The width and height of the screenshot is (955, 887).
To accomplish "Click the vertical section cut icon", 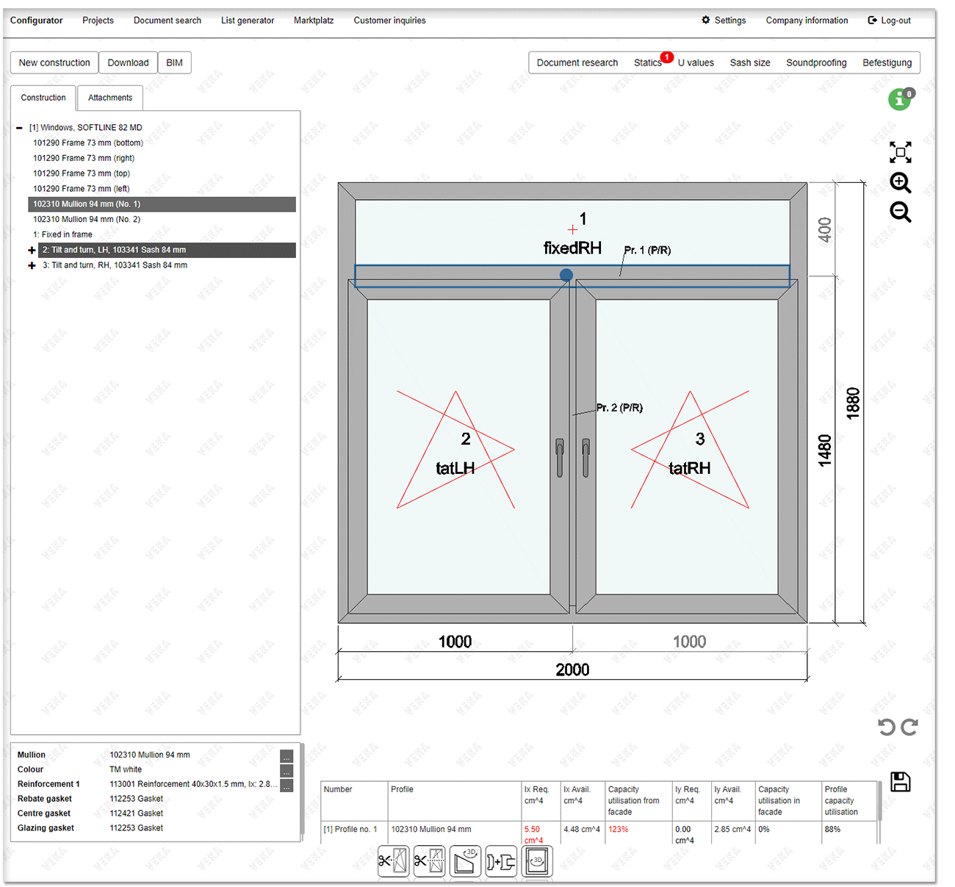I will pos(393,861).
